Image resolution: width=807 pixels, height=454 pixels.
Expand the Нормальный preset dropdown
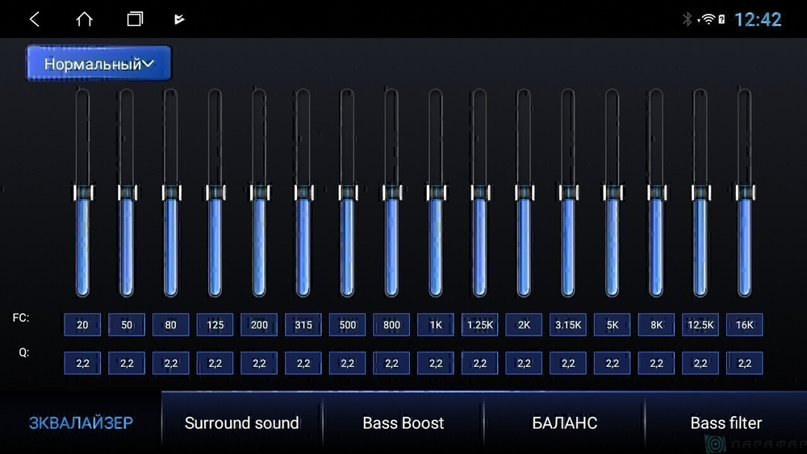click(x=98, y=63)
